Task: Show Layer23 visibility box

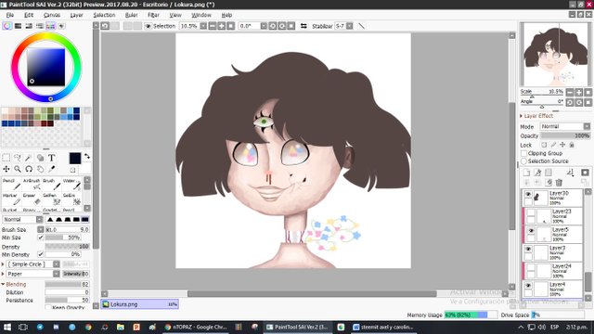Action: pyautogui.click(x=531, y=212)
